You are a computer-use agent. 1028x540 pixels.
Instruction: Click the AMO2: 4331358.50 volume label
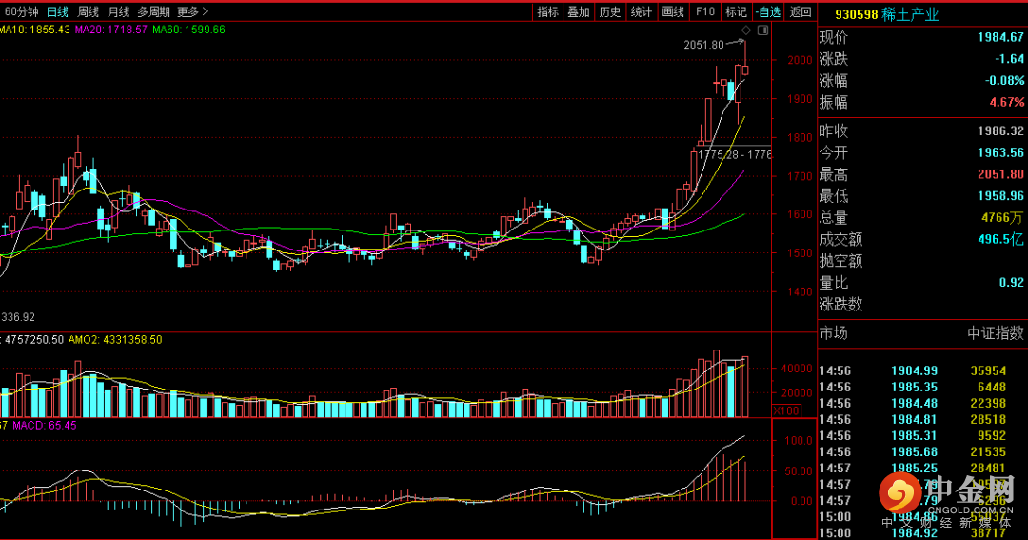pyautogui.click(x=115, y=340)
